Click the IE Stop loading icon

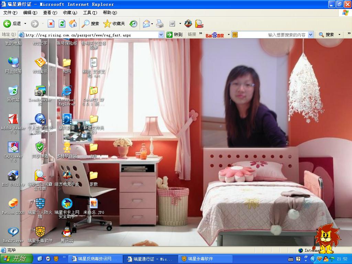(51, 24)
